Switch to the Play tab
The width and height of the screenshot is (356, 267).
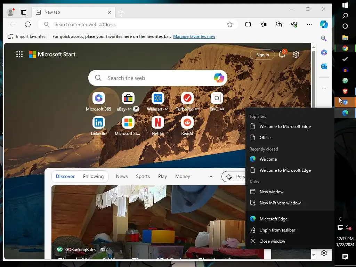click(162, 176)
